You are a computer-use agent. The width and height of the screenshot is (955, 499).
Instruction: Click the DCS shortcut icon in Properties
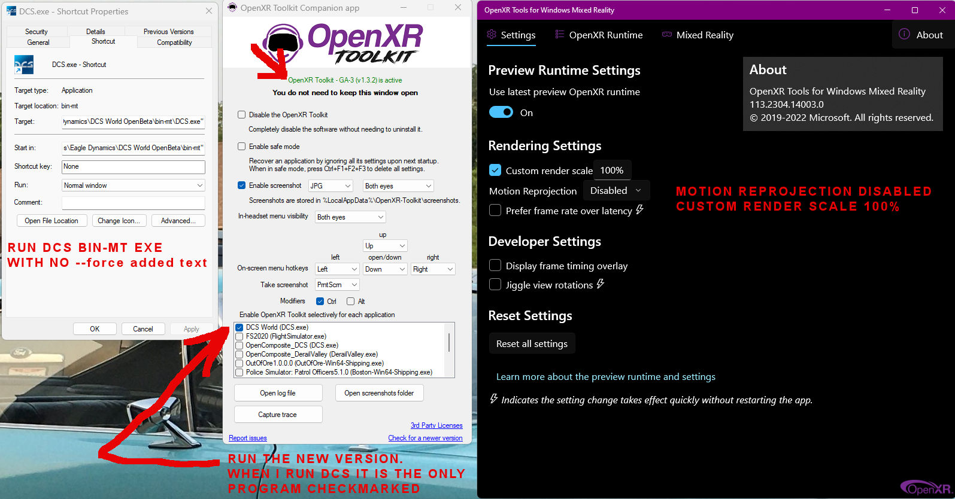24,65
